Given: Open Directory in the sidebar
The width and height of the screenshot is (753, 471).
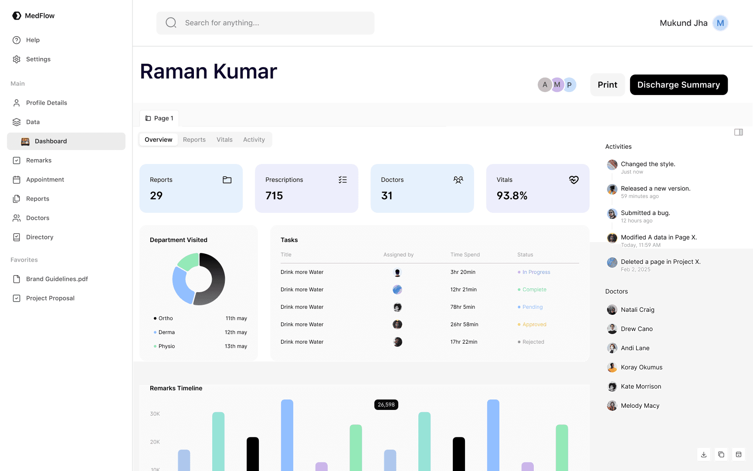Looking at the screenshot, I should (x=66, y=237).
